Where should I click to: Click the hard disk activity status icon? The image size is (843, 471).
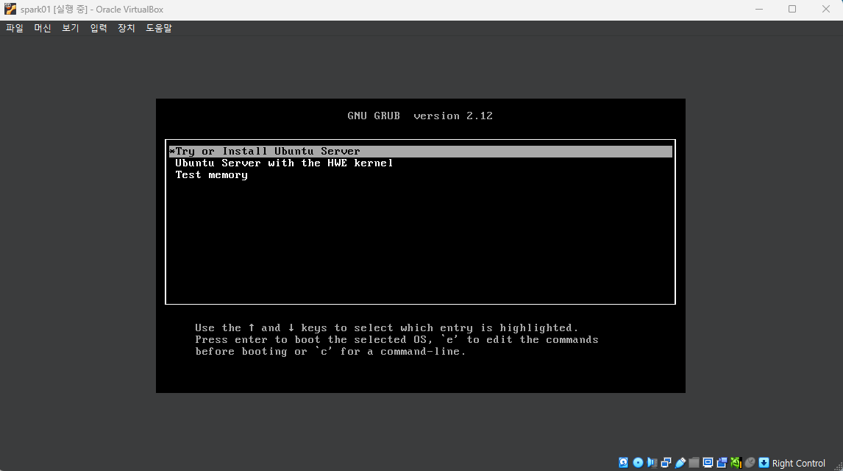[623, 462]
